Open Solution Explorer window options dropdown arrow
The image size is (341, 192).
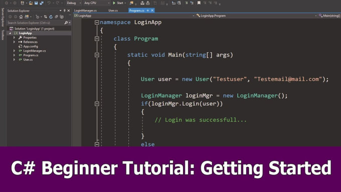[60, 11]
